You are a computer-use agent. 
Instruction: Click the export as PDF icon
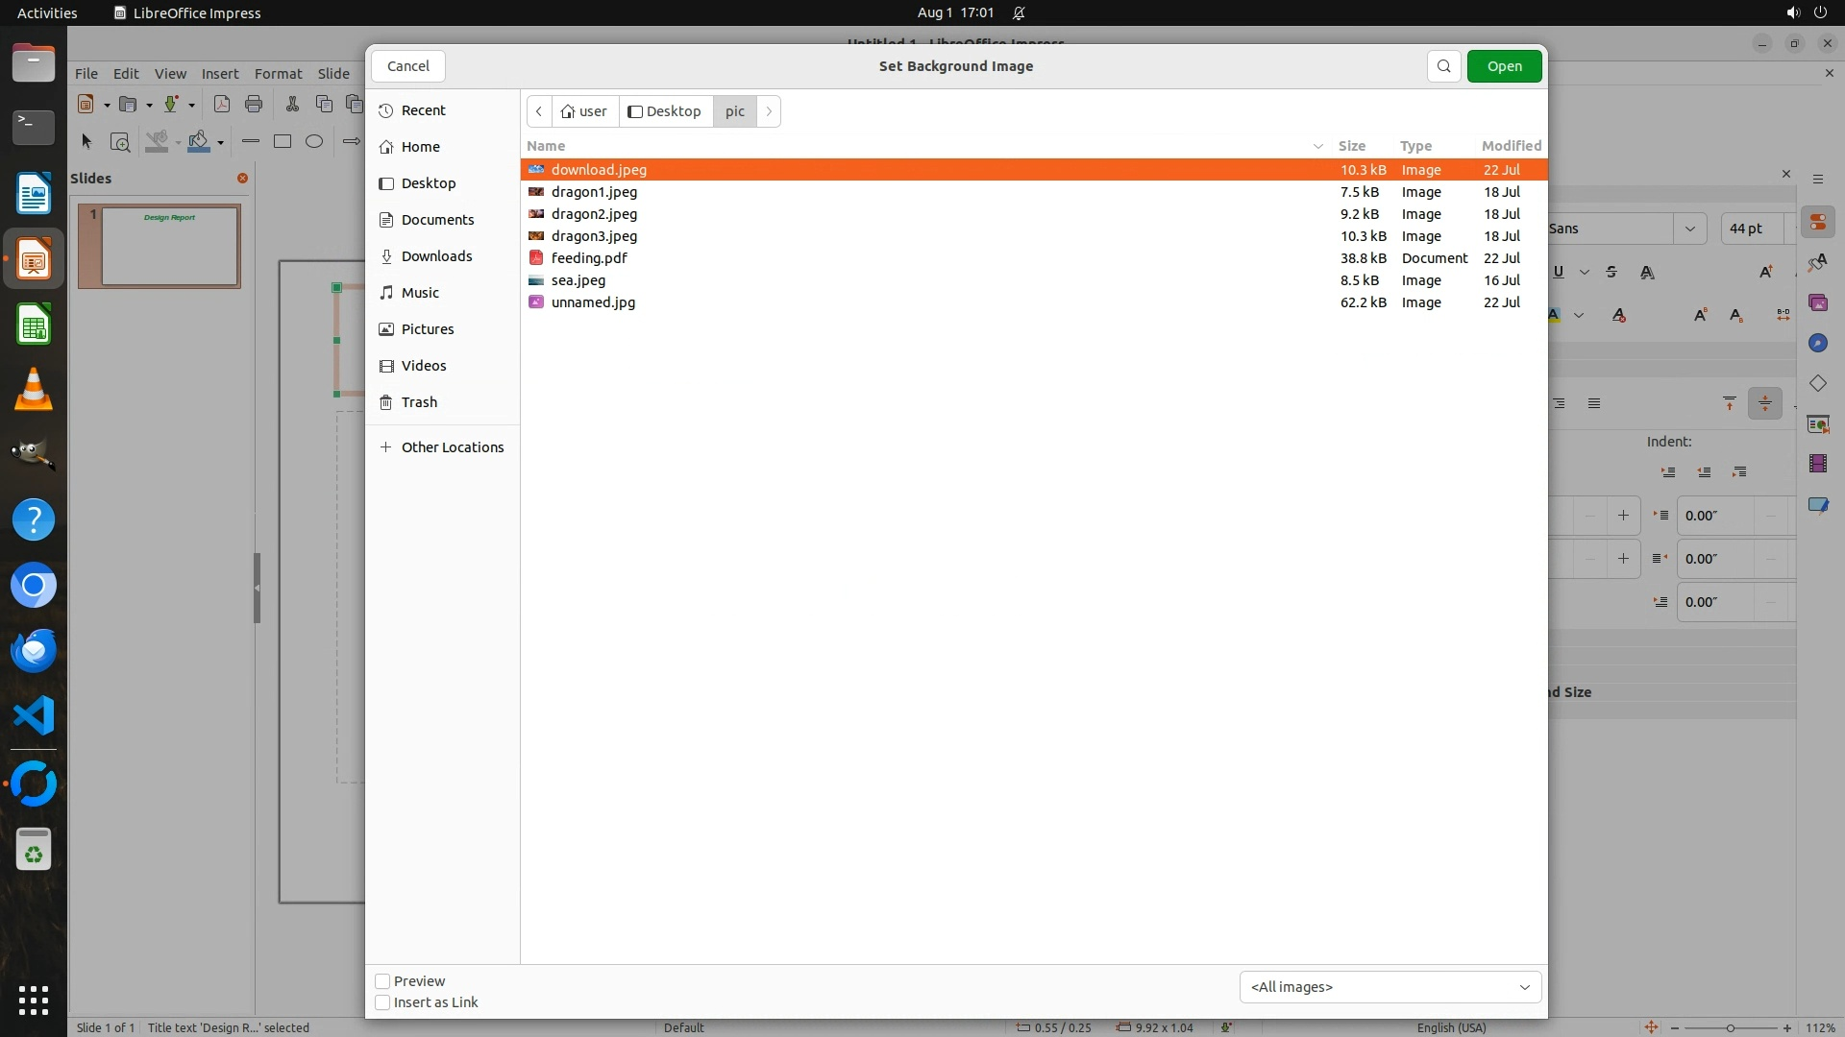click(221, 104)
